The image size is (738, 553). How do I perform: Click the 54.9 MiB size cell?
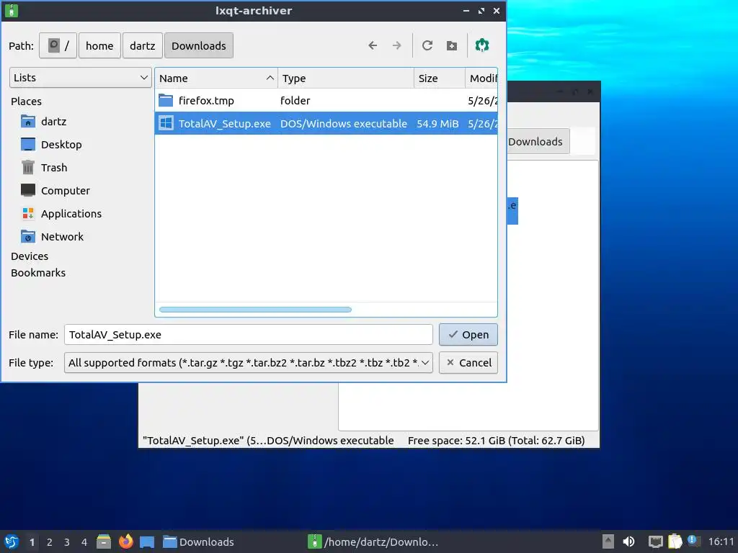437,124
